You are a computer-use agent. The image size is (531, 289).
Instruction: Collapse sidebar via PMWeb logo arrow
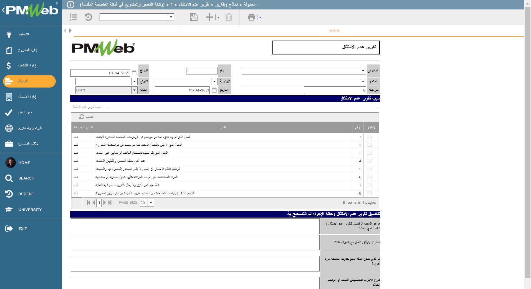tap(3, 10)
